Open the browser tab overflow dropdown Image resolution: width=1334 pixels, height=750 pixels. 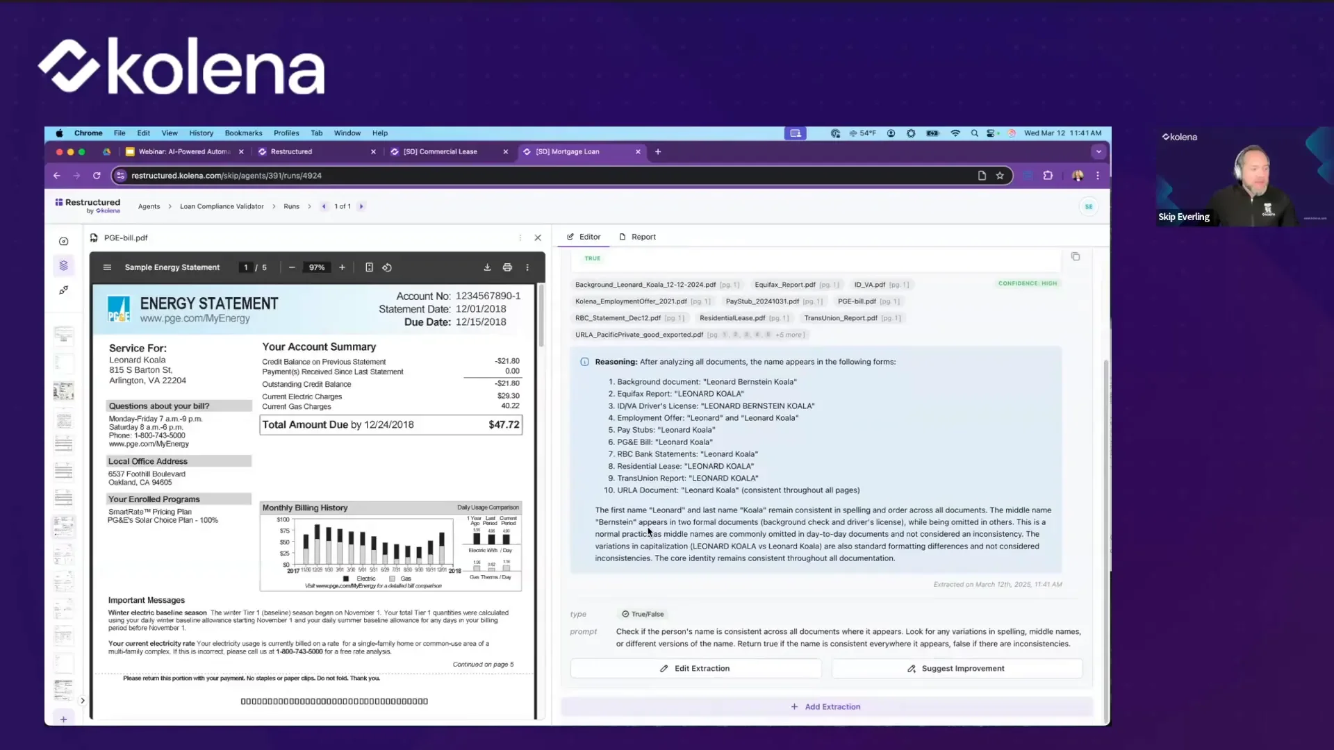click(x=1098, y=151)
